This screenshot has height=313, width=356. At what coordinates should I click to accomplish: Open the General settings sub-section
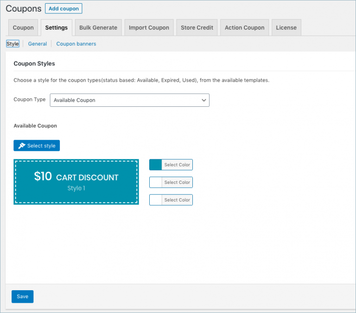[38, 44]
